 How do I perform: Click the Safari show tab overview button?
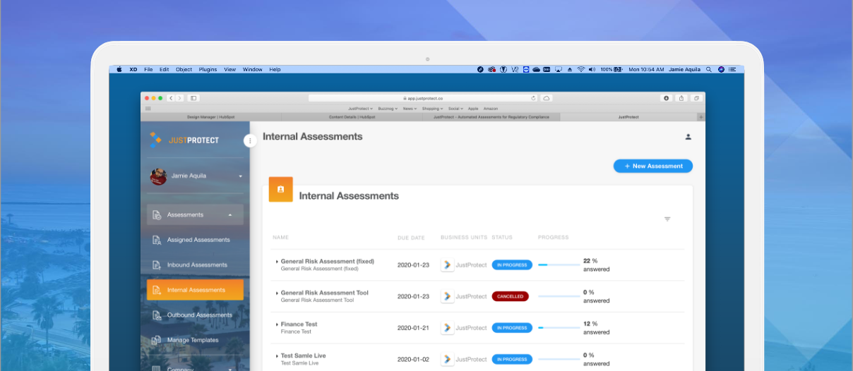[696, 98]
